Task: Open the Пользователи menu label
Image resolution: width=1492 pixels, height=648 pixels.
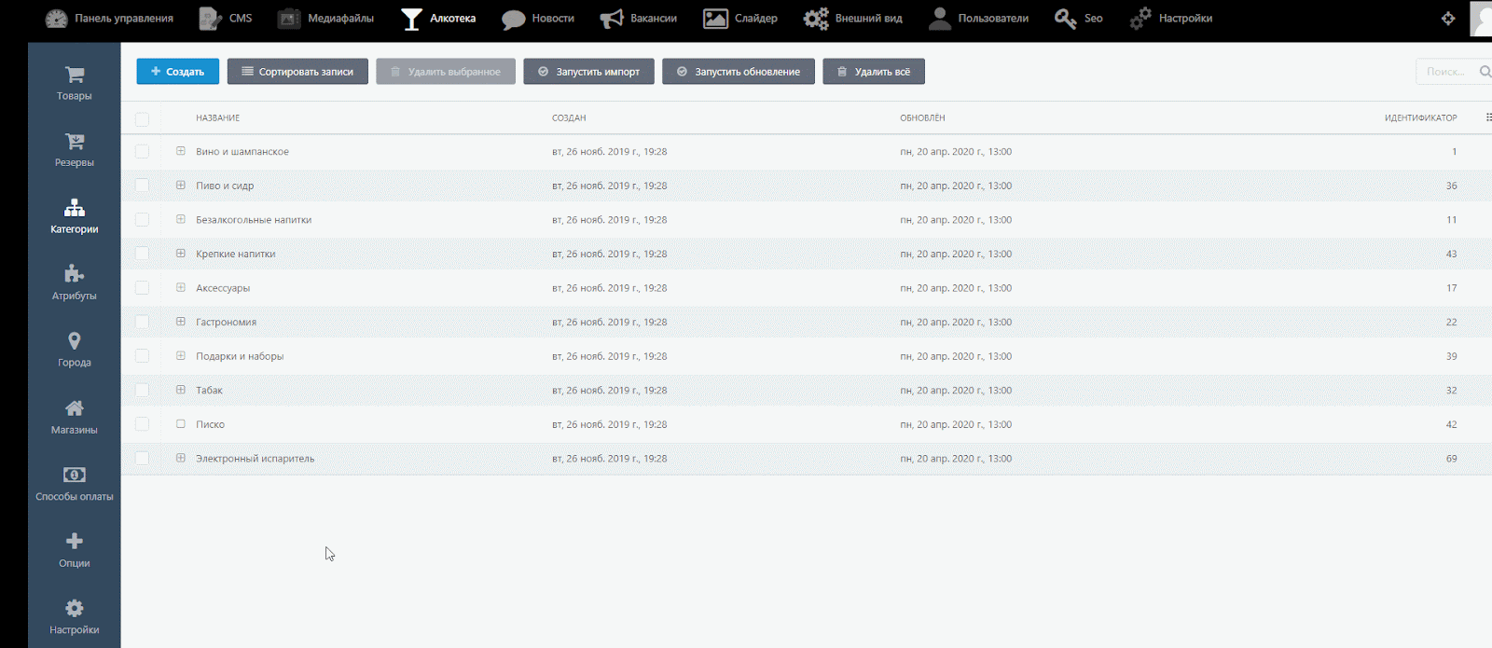Action: point(993,19)
